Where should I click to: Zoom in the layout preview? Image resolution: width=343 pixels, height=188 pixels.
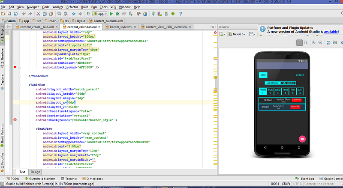(314, 43)
